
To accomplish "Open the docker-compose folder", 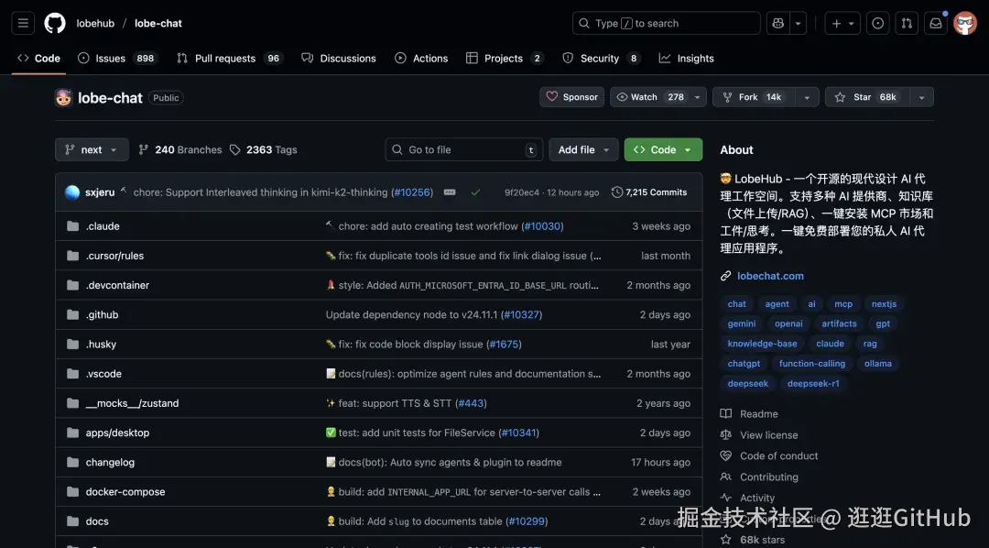I will (x=125, y=492).
